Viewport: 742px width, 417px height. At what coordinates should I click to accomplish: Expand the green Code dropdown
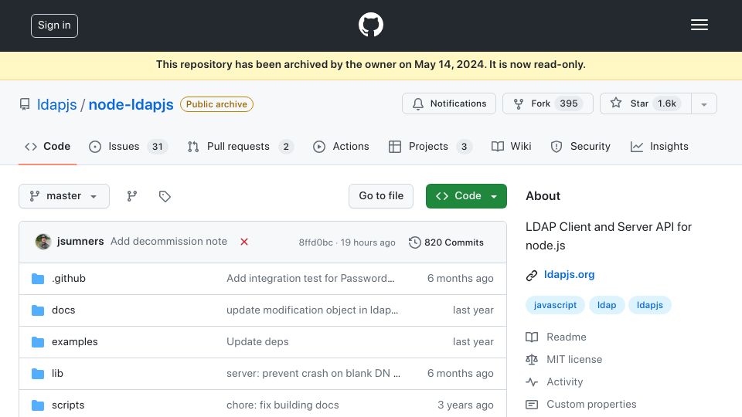[466, 195]
